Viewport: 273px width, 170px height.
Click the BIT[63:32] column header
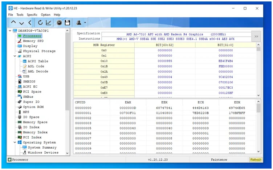click(x=165, y=45)
